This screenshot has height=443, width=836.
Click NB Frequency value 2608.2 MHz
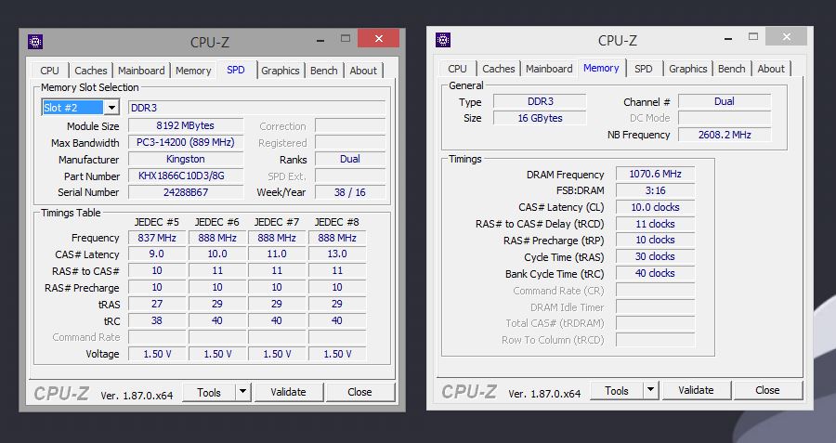coord(725,135)
